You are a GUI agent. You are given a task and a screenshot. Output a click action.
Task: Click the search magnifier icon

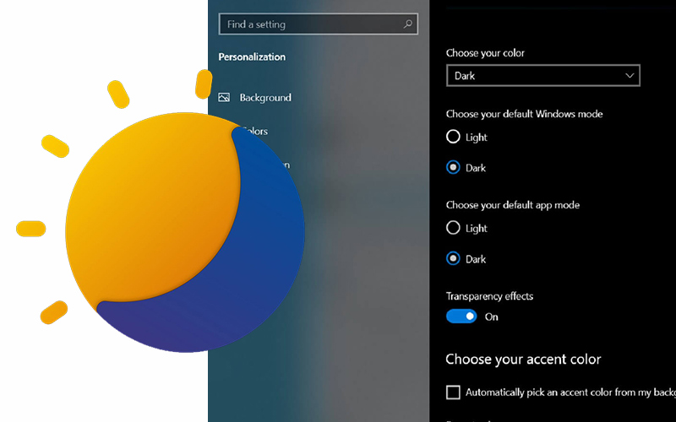[407, 24]
